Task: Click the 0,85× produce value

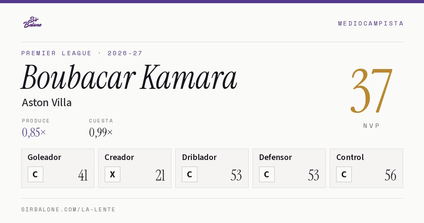Action: pyautogui.click(x=34, y=132)
